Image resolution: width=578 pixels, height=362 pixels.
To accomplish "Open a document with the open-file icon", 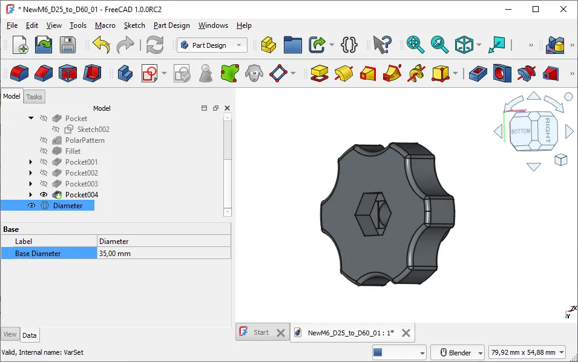I will [x=44, y=45].
